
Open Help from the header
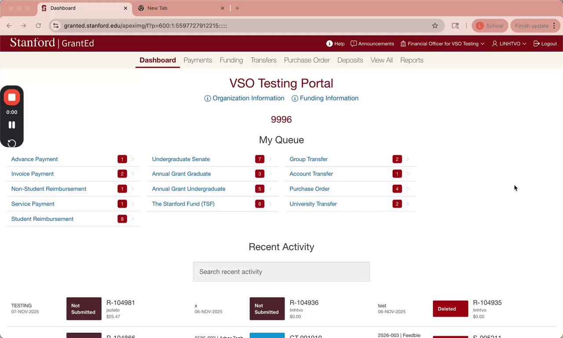coord(335,43)
